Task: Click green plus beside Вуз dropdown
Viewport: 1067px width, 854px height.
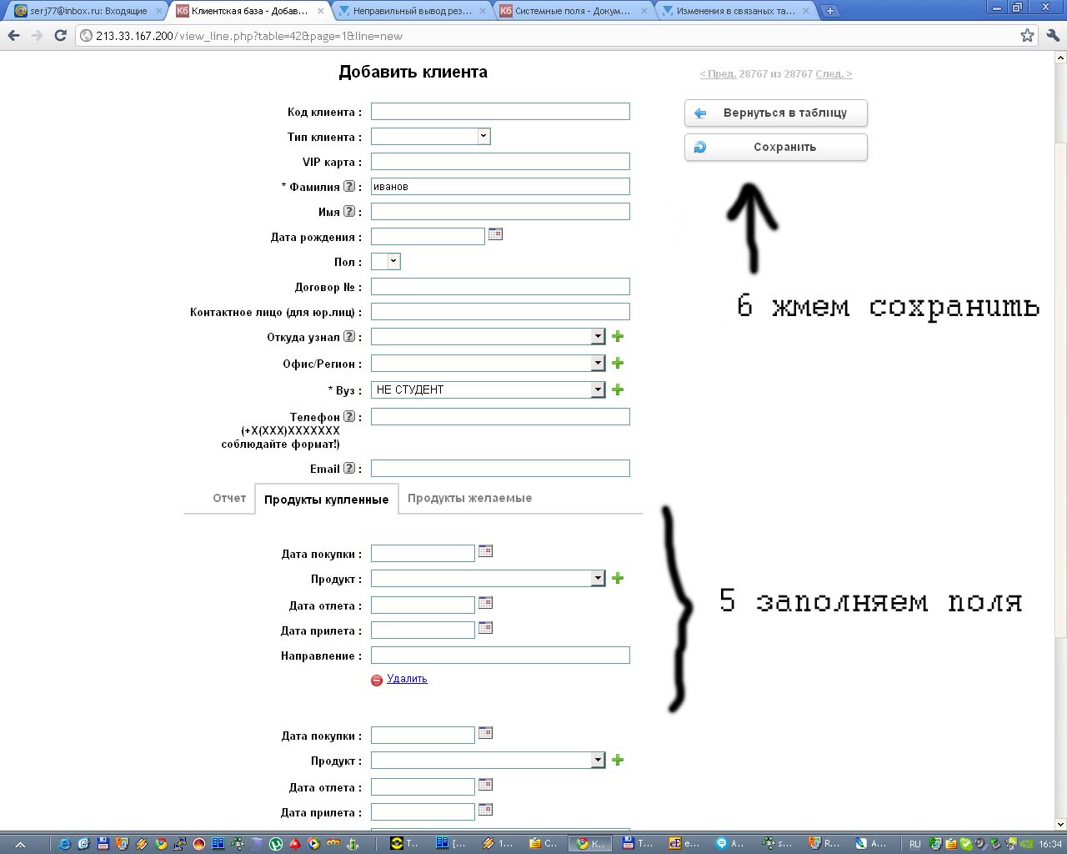Action: point(618,390)
